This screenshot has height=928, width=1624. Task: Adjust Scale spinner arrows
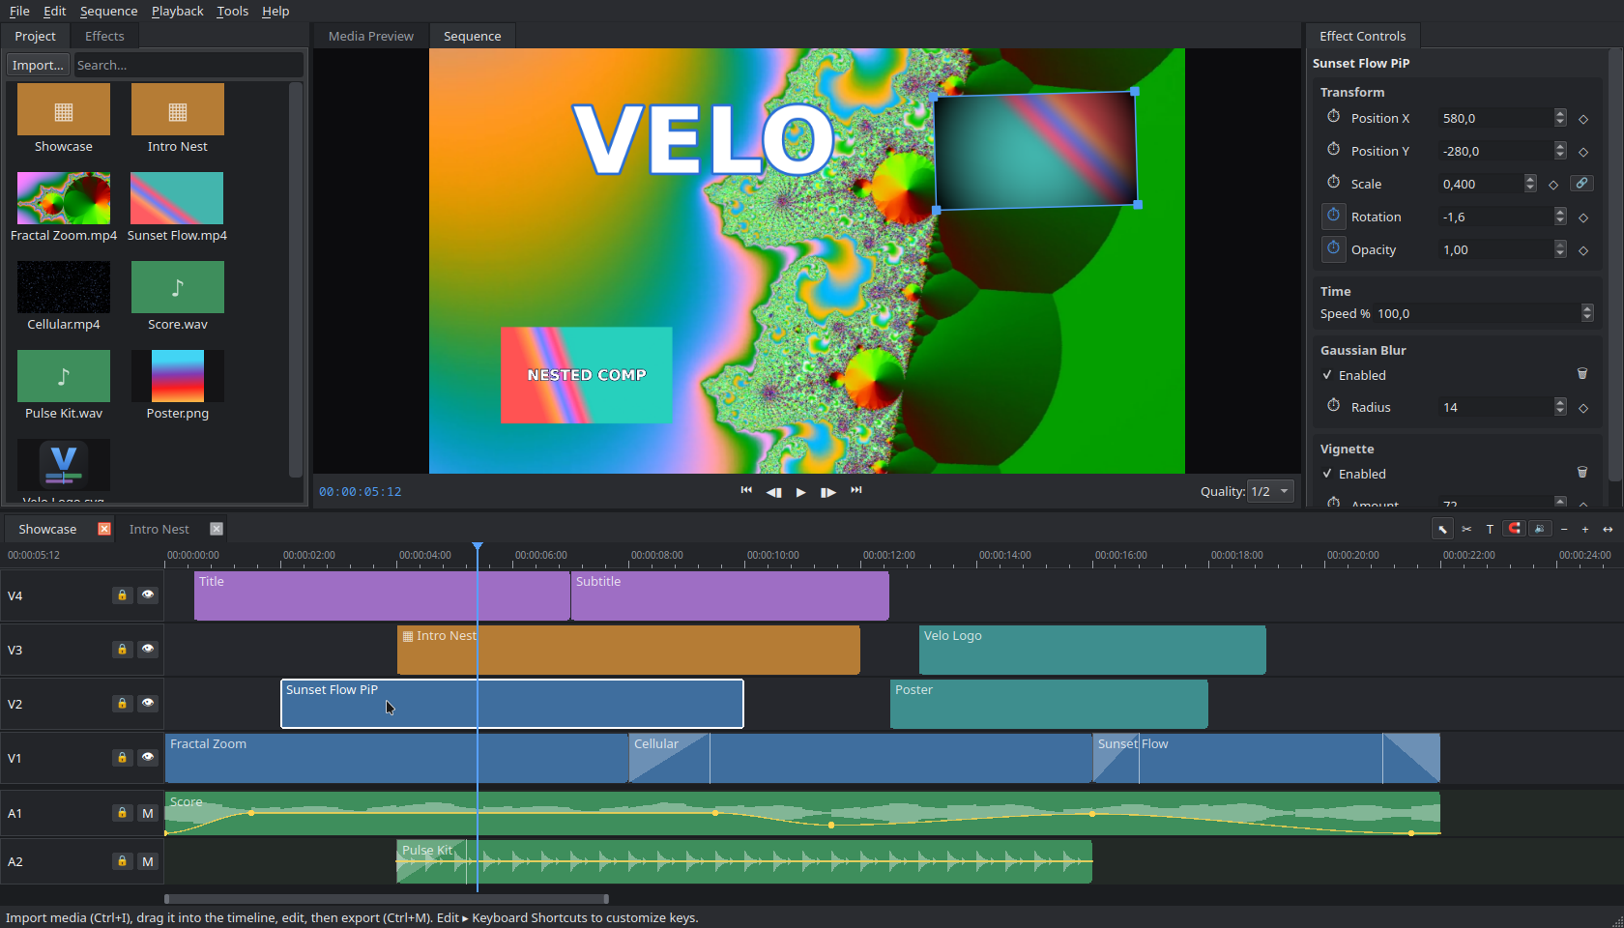point(1530,183)
